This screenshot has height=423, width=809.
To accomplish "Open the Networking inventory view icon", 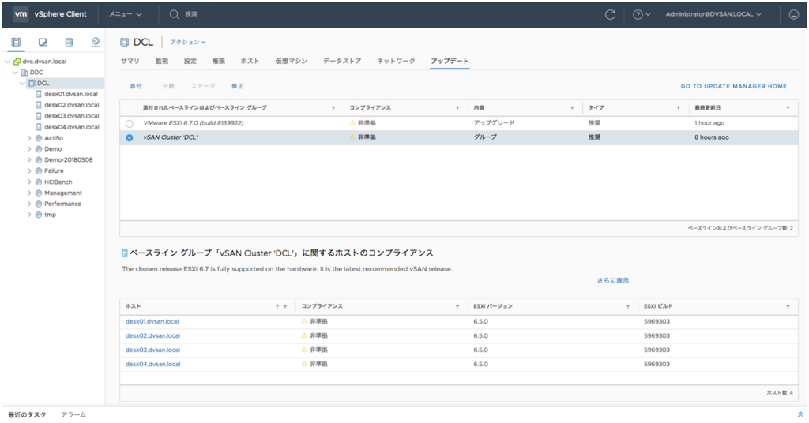I will click(96, 43).
